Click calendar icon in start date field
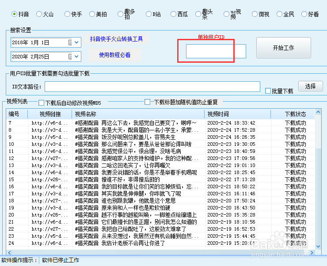Image resolution: width=327 pixels, height=266 pixels. click(x=70, y=42)
